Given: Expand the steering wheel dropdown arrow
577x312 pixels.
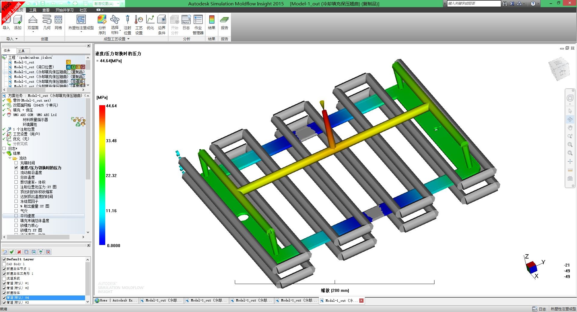Looking at the screenshot, I should pos(570,104).
